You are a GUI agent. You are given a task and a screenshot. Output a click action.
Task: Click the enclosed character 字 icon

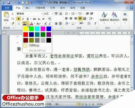coord(60,23)
